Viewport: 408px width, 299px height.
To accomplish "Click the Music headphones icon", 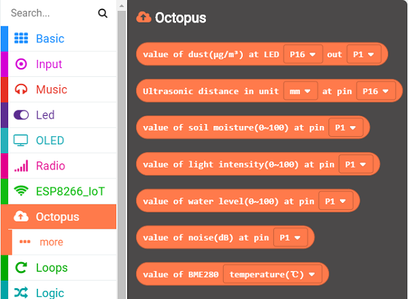I will pyautogui.click(x=21, y=89).
